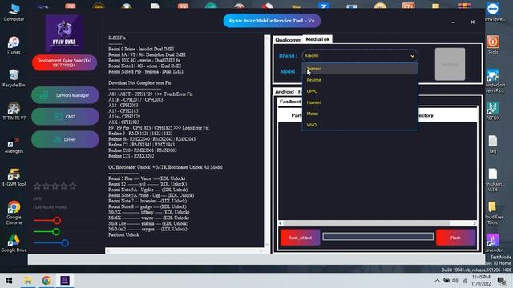Screen dimensions: 513x288
Task: Rate with the third star
Action: (x=55, y=186)
